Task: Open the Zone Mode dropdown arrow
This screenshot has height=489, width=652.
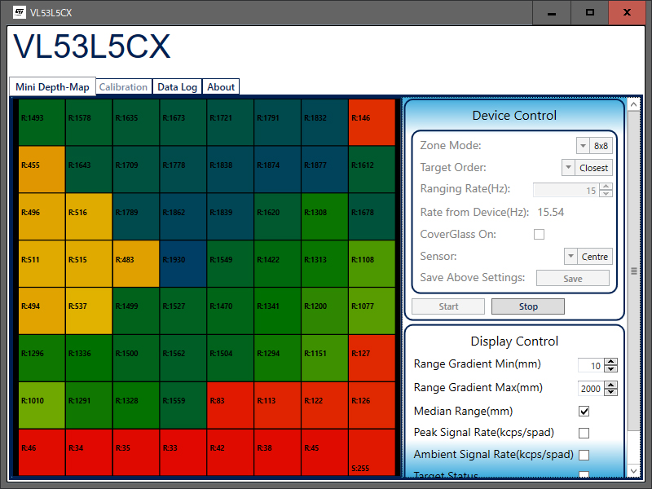Action: point(583,146)
